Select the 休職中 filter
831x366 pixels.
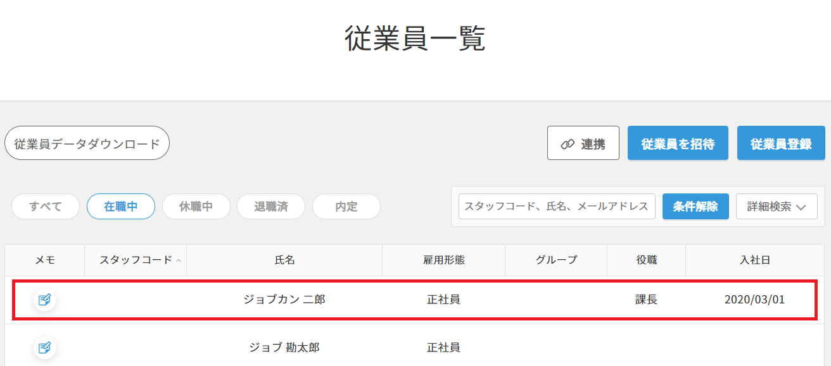click(196, 206)
